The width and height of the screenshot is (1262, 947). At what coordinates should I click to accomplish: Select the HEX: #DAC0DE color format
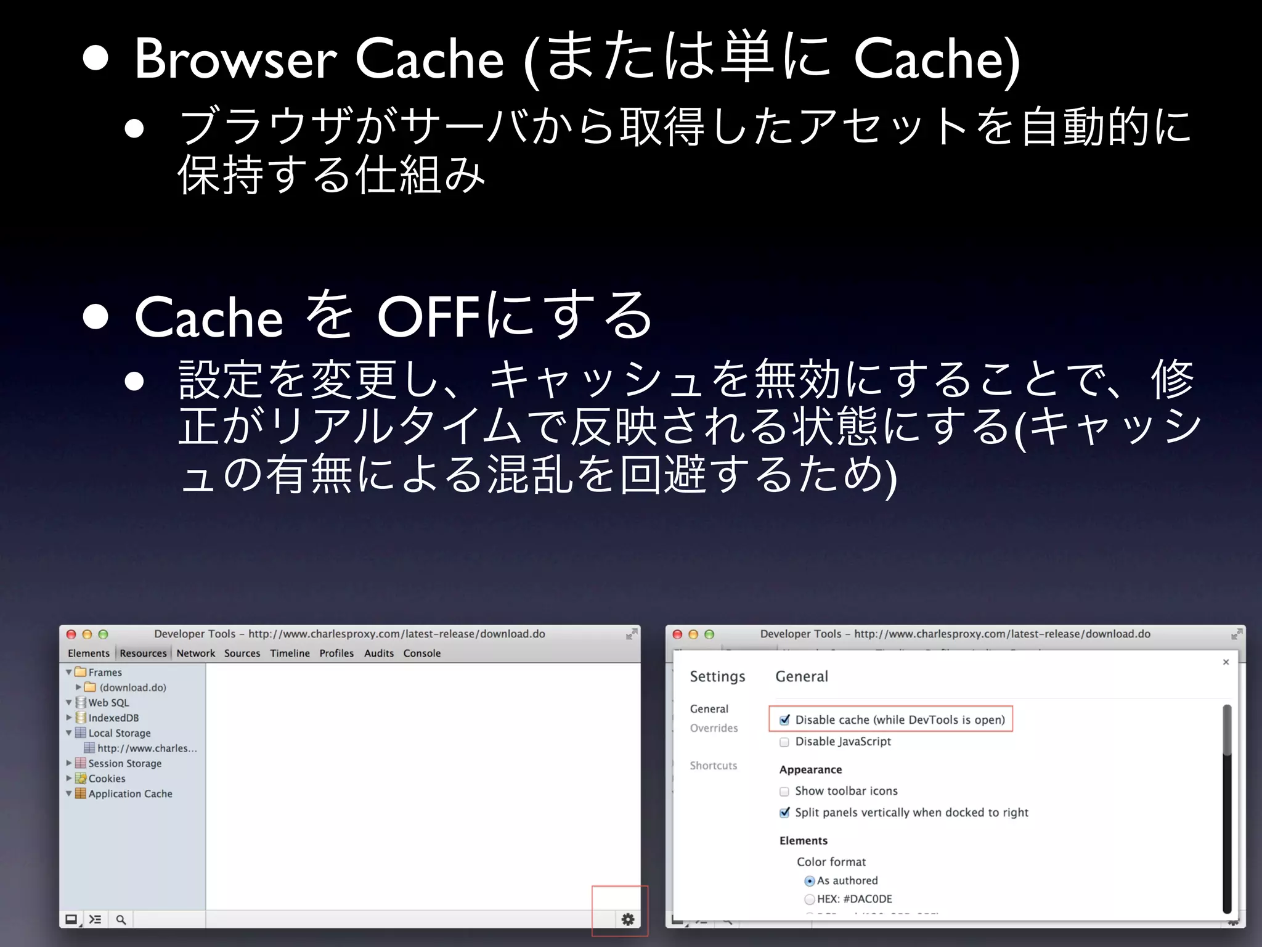810,900
